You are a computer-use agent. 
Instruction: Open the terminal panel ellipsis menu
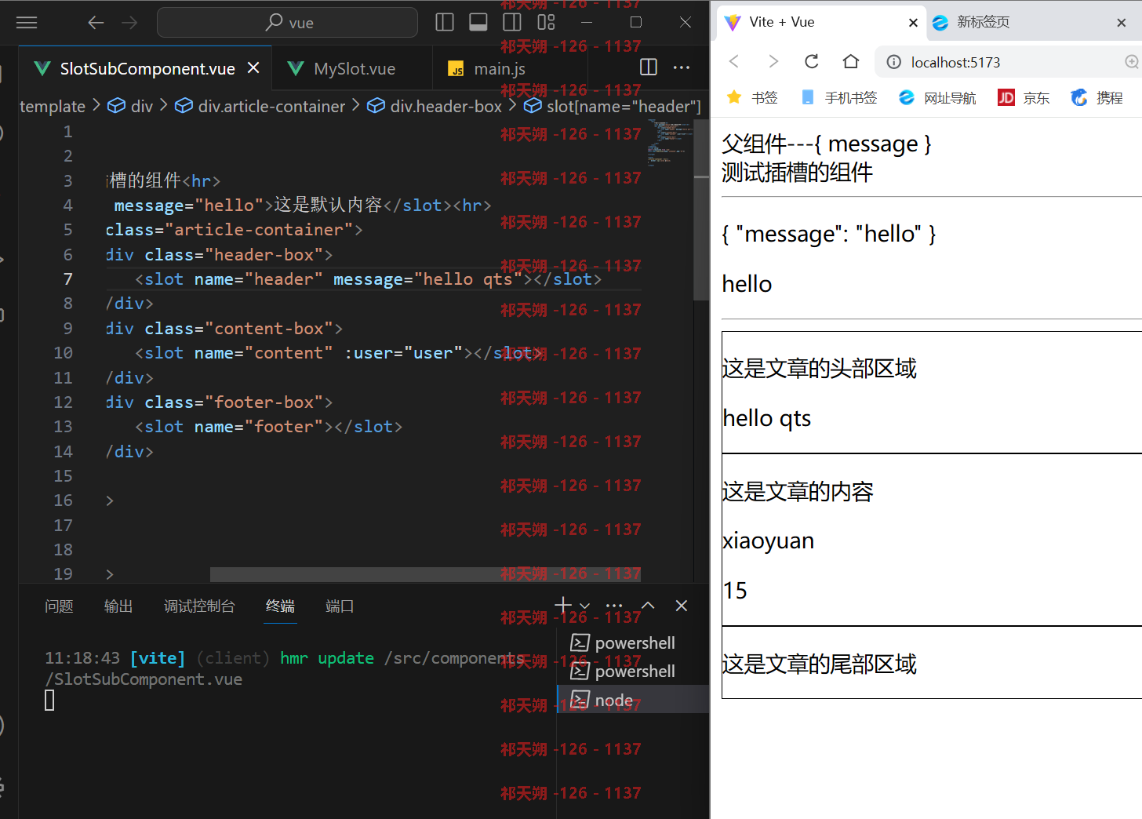[614, 606]
